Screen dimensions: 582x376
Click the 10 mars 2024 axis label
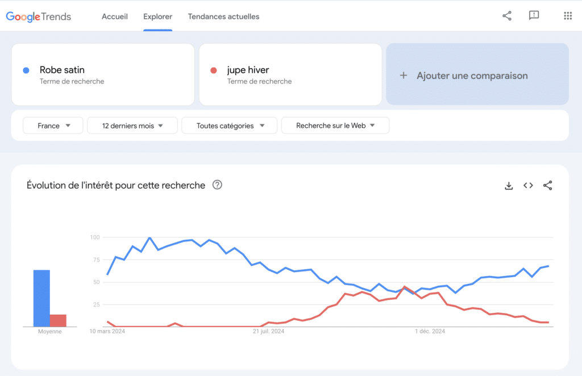click(107, 331)
